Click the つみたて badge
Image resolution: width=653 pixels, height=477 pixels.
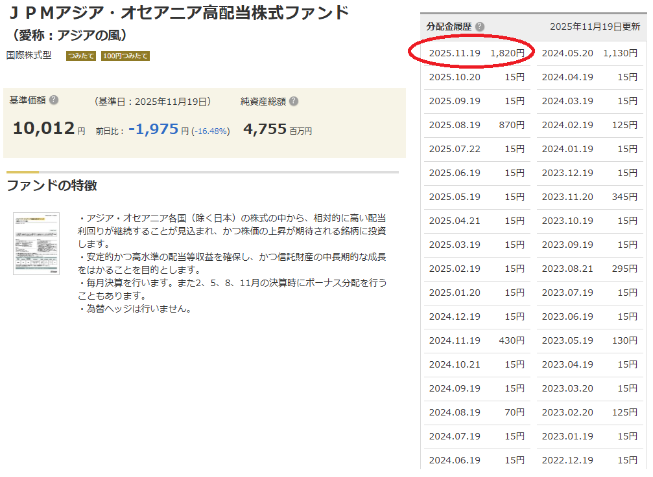point(80,56)
